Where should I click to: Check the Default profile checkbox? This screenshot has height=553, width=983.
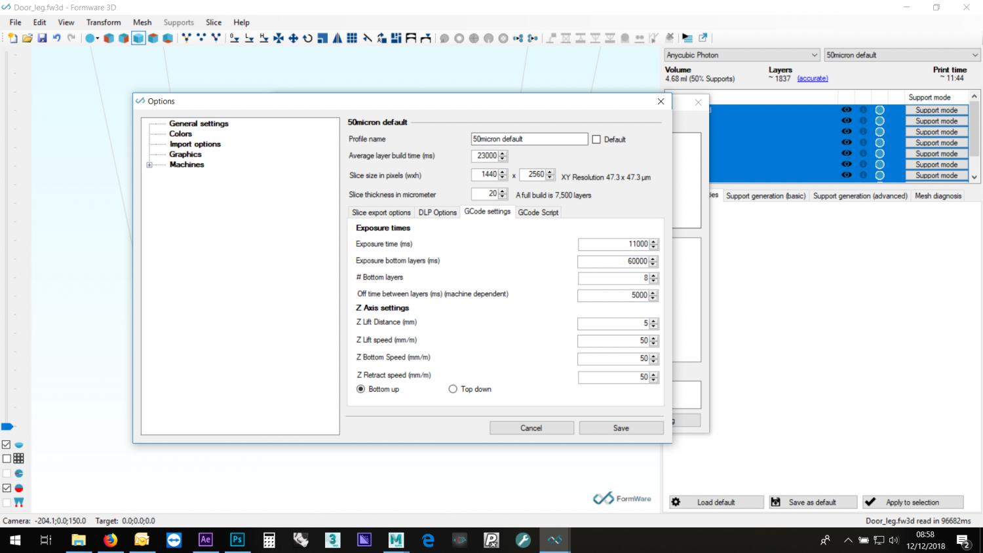pos(596,140)
